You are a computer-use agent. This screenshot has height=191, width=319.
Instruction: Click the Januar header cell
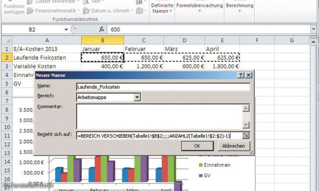pyautogui.click(x=103, y=49)
